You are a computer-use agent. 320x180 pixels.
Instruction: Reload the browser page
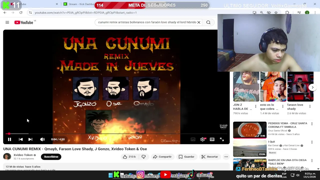tap(21, 12)
